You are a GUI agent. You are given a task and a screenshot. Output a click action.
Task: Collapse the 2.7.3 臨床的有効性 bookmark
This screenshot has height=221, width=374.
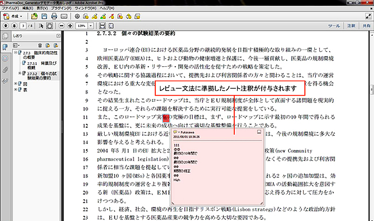(16, 52)
